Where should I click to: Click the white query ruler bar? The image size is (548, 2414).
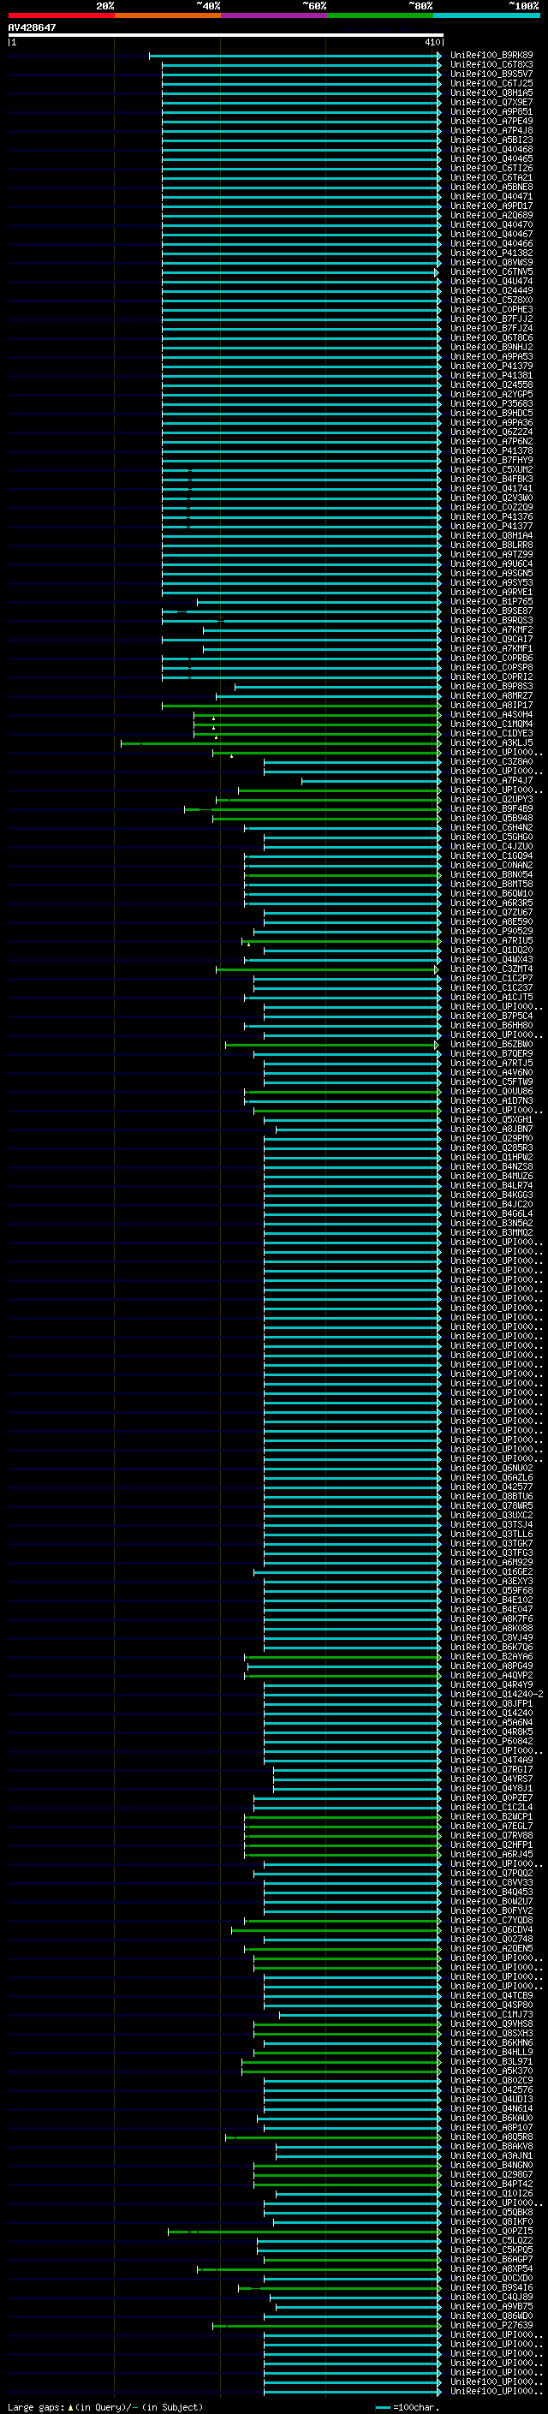click(x=225, y=36)
